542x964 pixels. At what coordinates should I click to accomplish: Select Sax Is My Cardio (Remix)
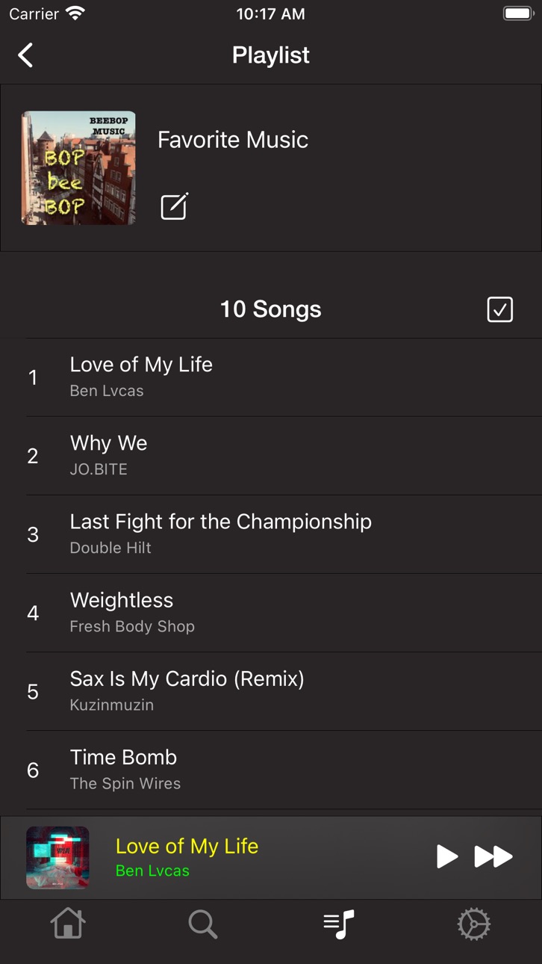click(x=284, y=691)
